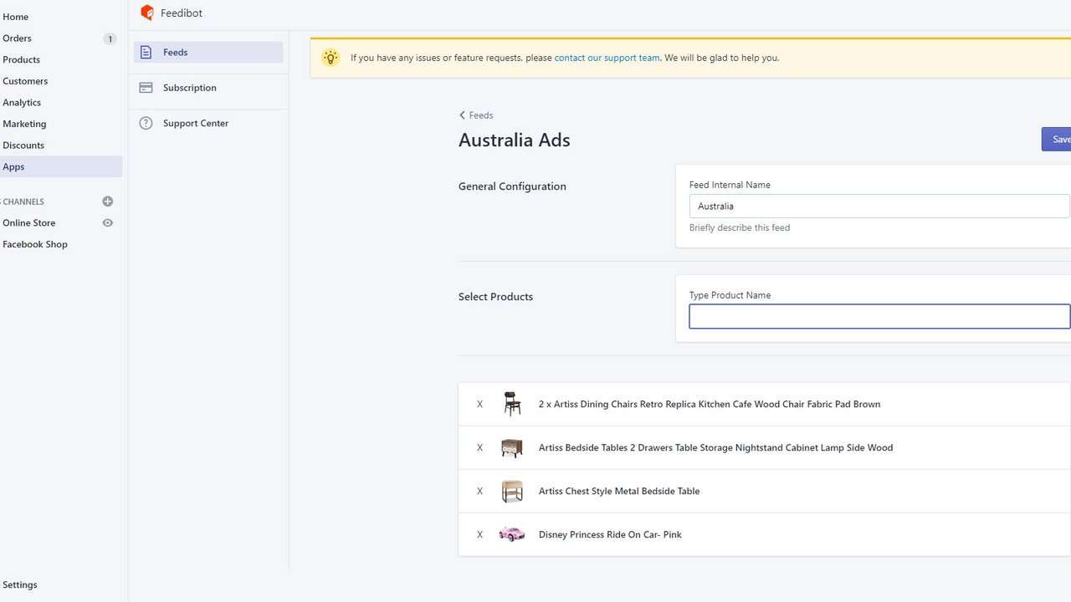Open the Support Center help section
1071x602 pixels.
coord(194,123)
